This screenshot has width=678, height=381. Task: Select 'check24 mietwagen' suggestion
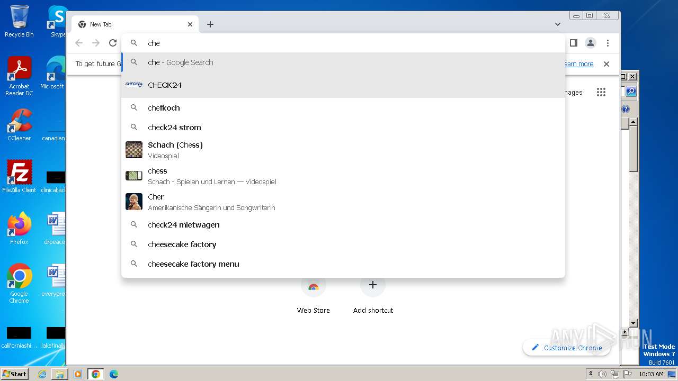click(x=343, y=225)
